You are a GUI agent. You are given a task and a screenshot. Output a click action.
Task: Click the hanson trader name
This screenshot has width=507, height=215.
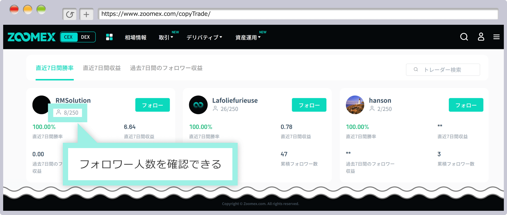(x=380, y=100)
